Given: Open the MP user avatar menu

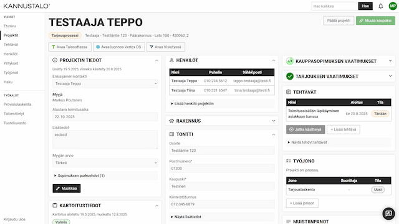Looking at the screenshot, I should pyautogui.click(x=393, y=6).
